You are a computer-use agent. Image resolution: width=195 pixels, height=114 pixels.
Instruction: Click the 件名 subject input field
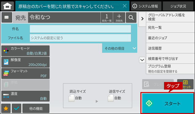pyautogui.click(x=80, y=29)
